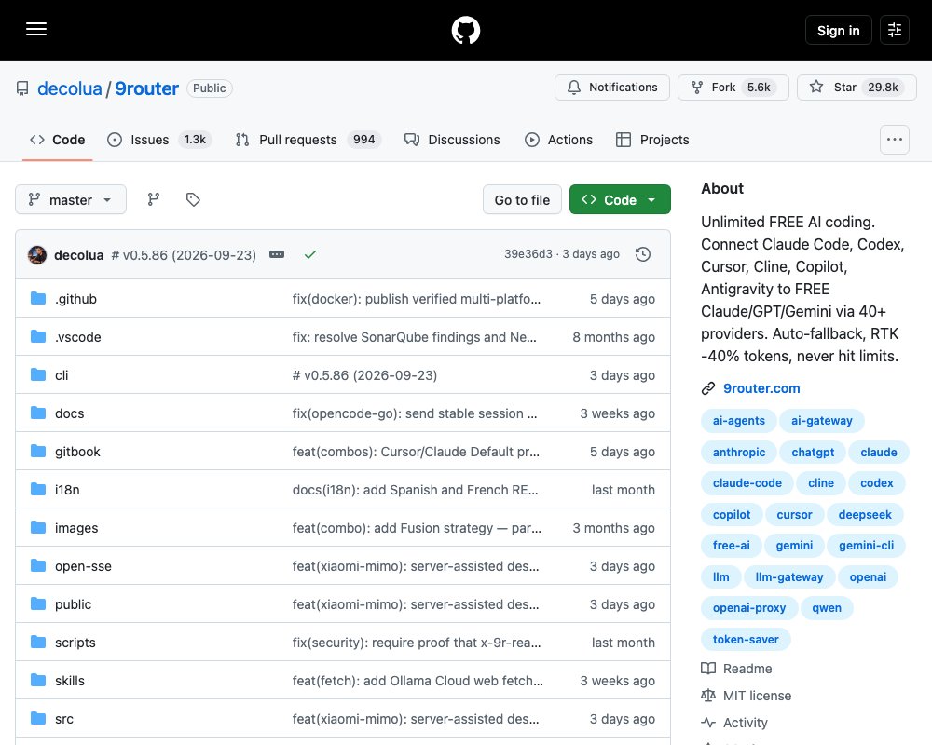Open the fix(docker) commit message for .github
The image size is (932, 745).
coord(416,299)
